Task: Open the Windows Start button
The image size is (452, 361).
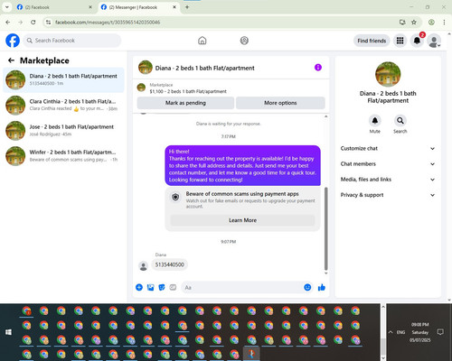Action: click(8, 332)
